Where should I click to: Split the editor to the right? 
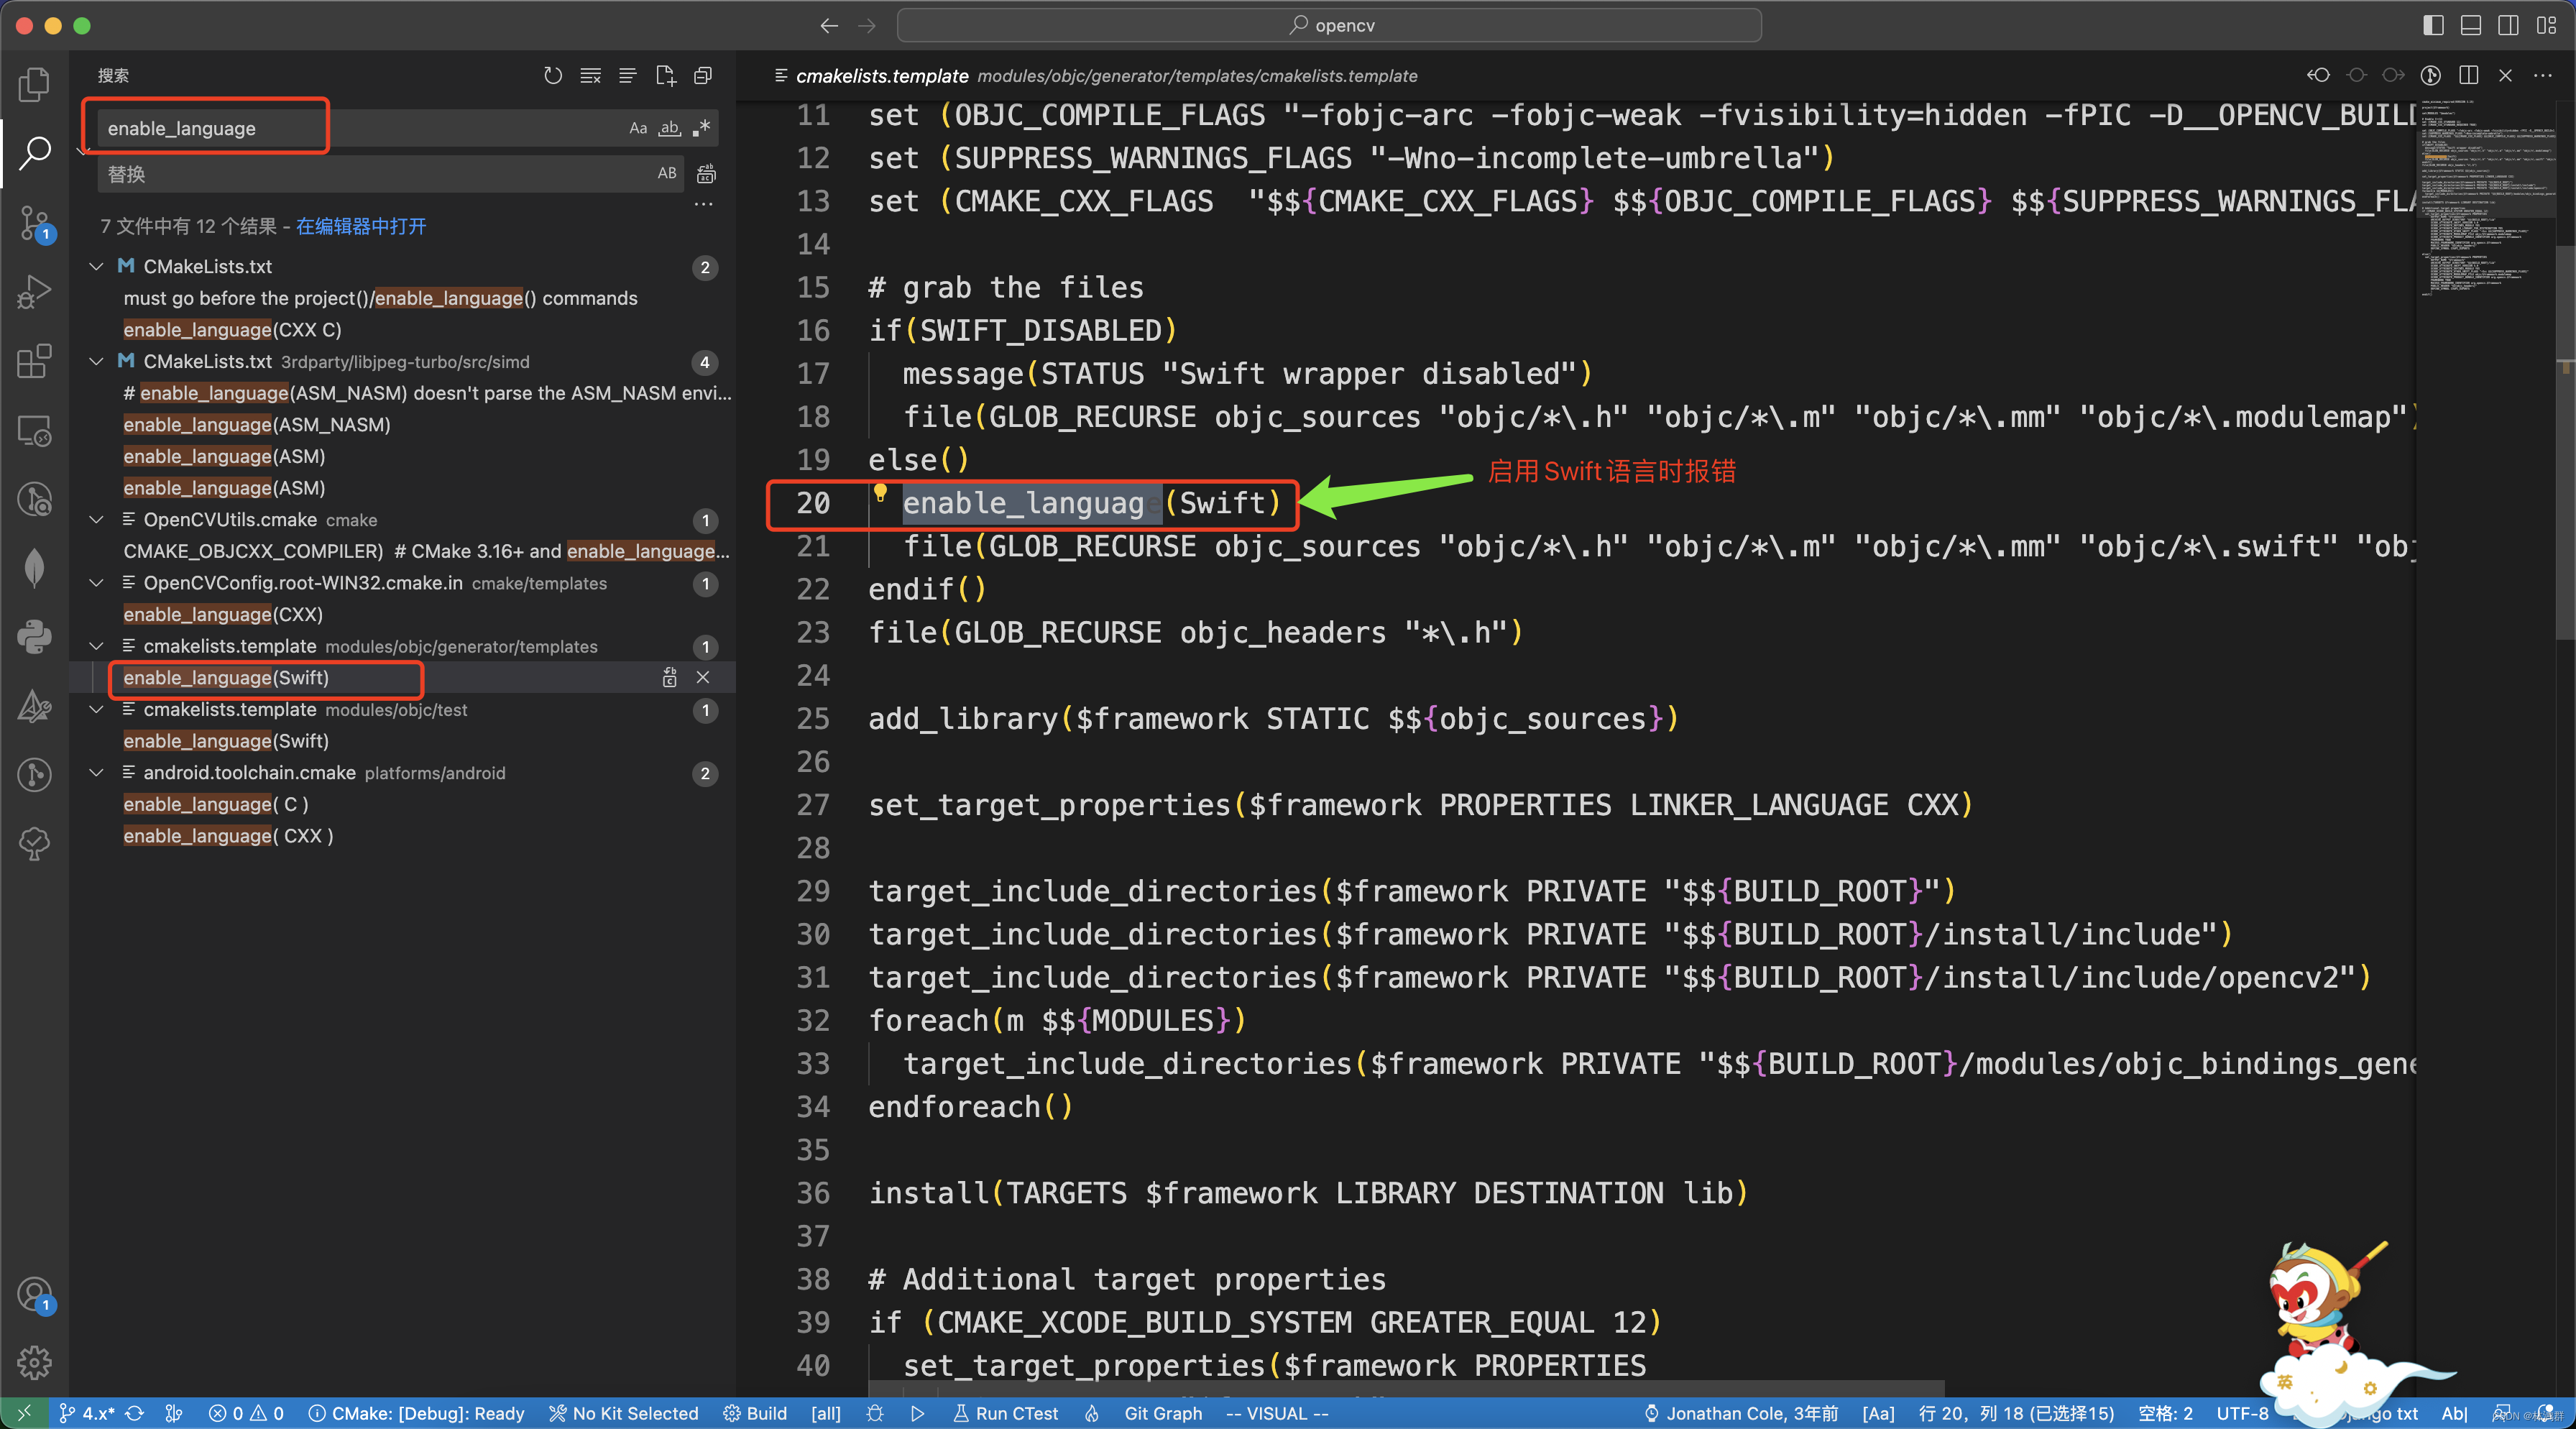2468,76
